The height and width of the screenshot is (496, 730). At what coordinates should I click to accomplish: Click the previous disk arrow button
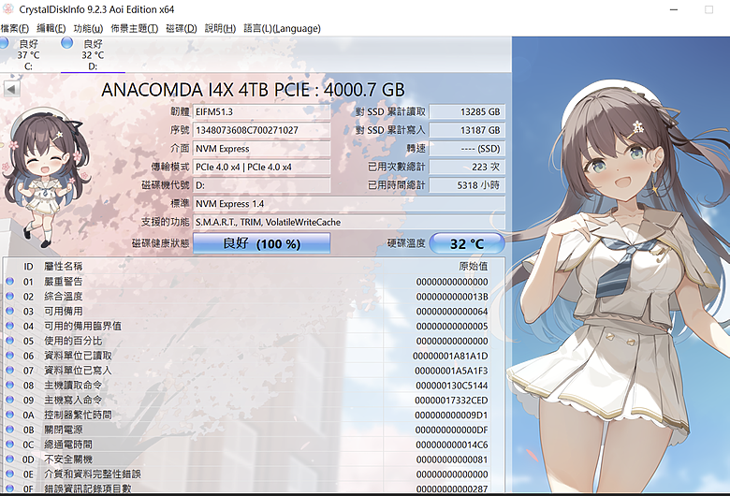[x=11, y=89]
